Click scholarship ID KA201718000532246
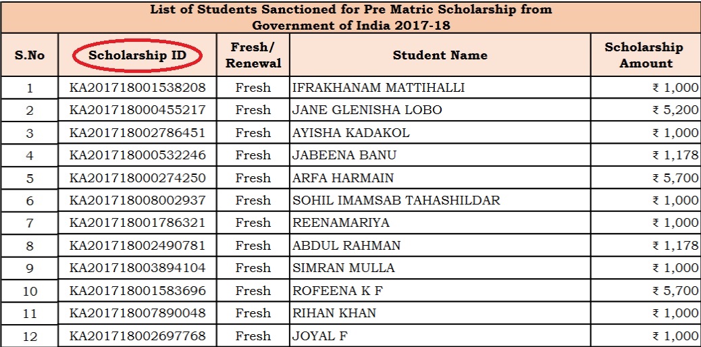701x347 pixels. tap(137, 155)
